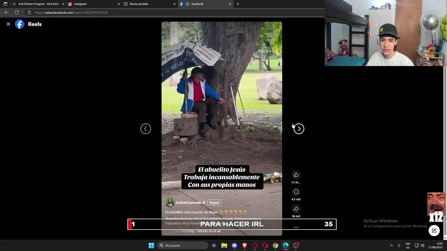Click the floating edit pencil button
The image size is (447, 251).
point(434,230)
